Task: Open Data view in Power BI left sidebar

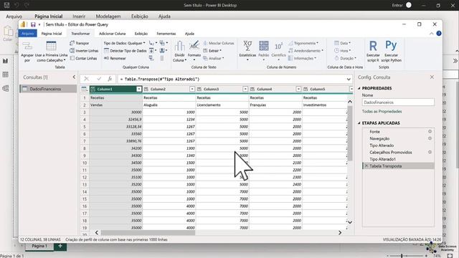Action: point(5,75)
